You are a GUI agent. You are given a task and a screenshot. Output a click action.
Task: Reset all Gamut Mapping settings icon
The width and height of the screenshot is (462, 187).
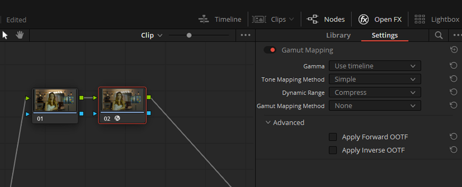click(x=454, y=50)
